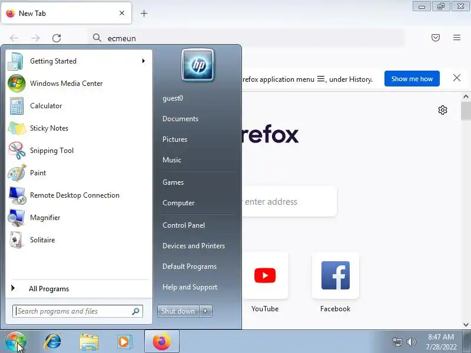Click the volume speaker tray icon

point(411,342)
